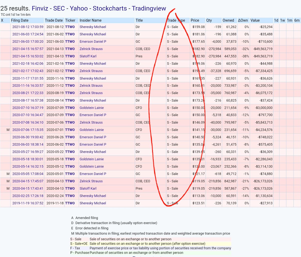Sort by Qty column header
Image resolution: width=301 pixels, height=257 pixels.
click(x=209, y=20)
